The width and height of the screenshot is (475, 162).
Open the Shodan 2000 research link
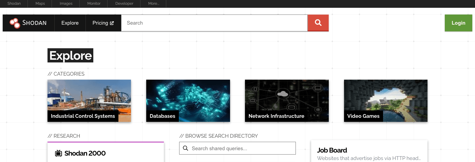85,153
